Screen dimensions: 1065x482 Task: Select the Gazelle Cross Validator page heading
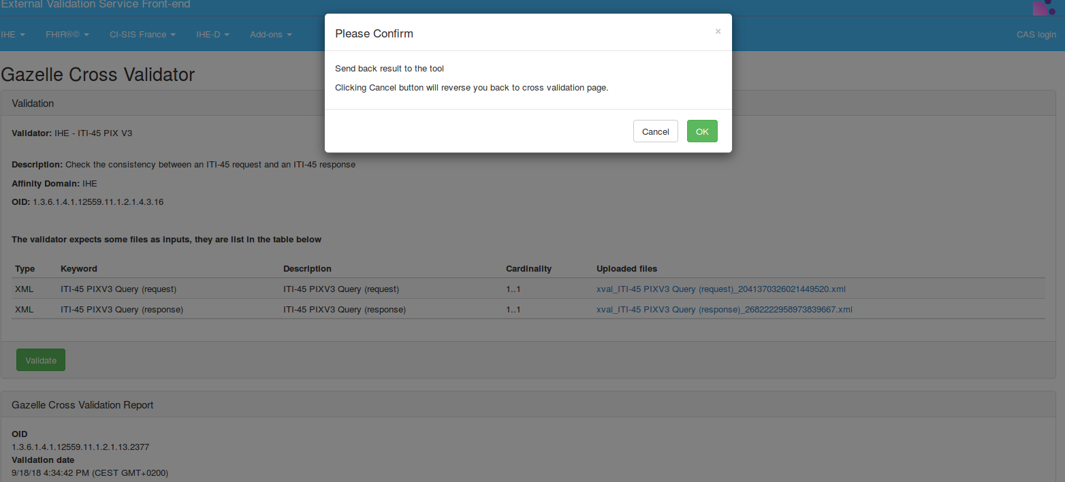(x=97, y=75)
